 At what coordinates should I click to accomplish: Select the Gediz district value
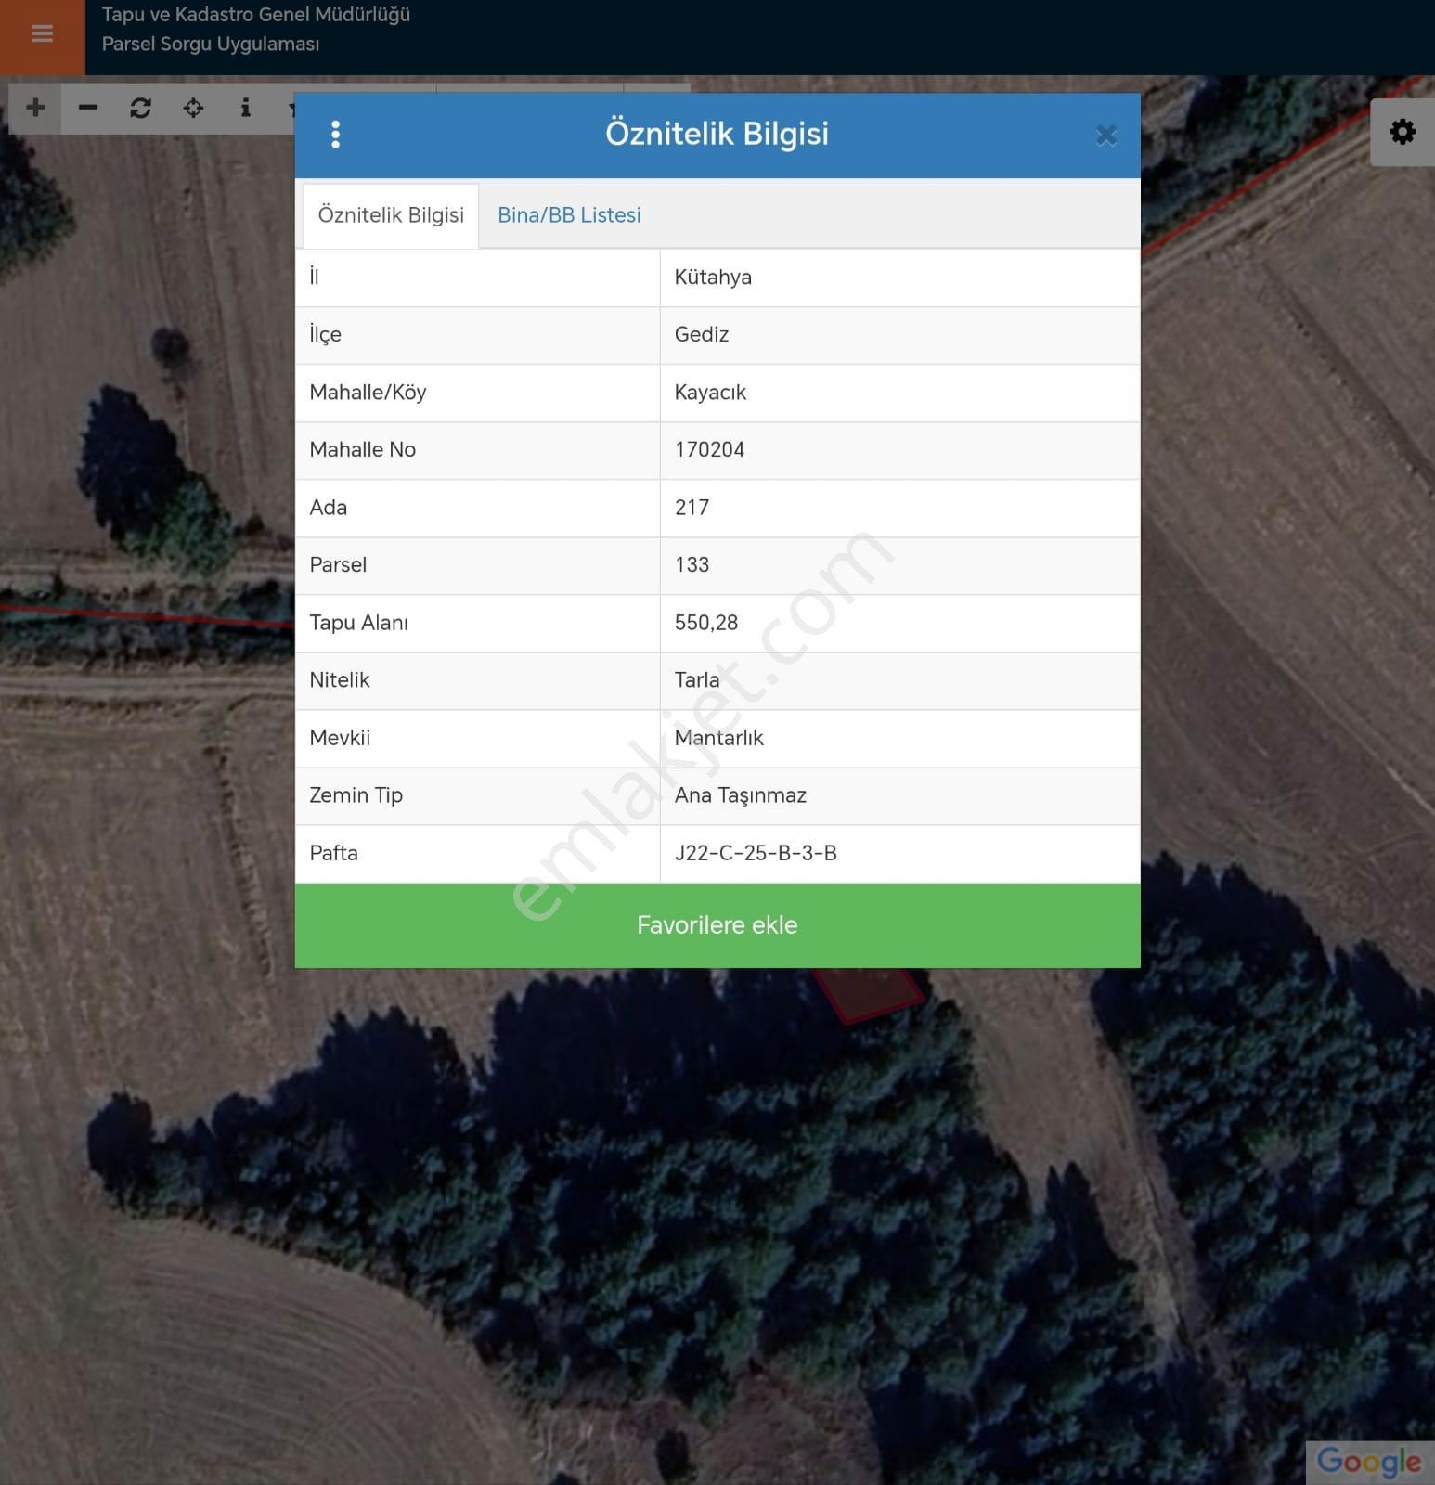[x=702, y=335]
